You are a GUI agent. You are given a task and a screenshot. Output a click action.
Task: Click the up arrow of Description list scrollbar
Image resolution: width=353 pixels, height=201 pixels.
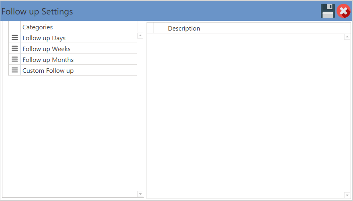pyautogui.click(x=347, y=37)
